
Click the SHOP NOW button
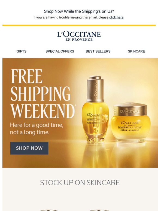pyautogui.click(x=29, y=148)
